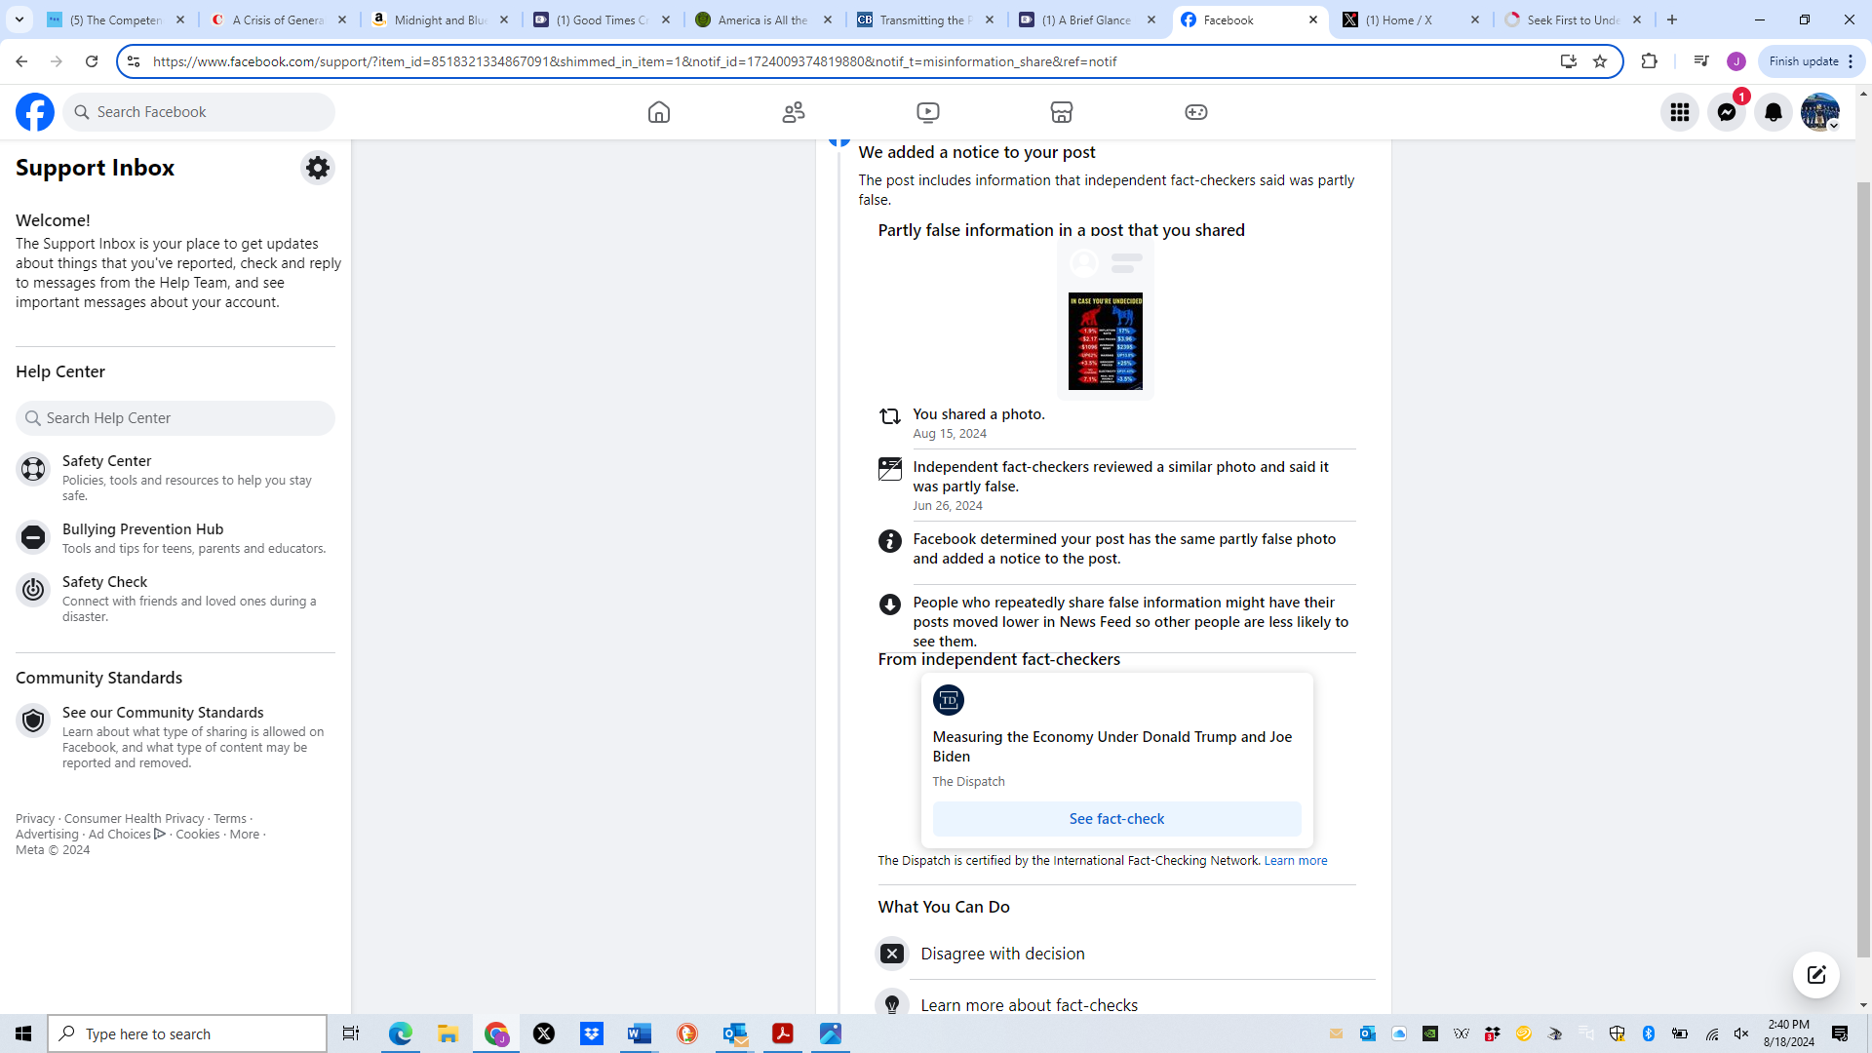Open the Friends icon in top navigation
Image resolution: width=1872 pixels, height=1053 pixels.
click(794, 112)
